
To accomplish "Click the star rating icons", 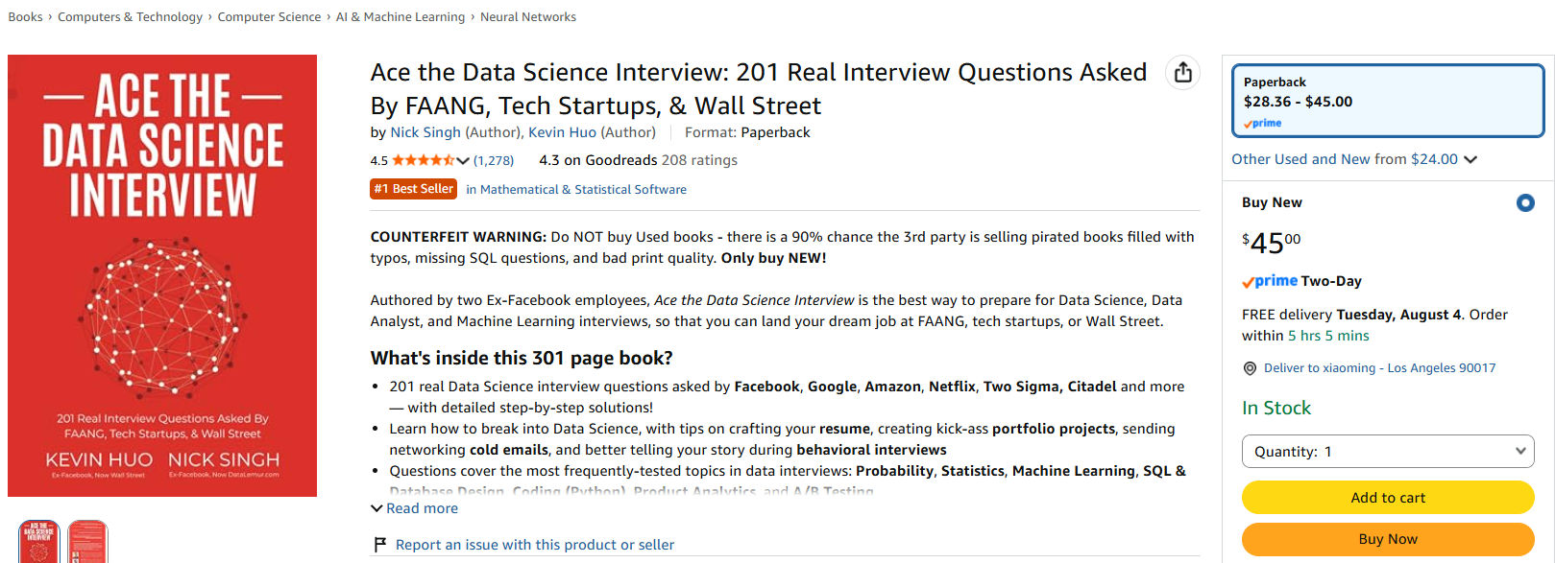I will pos(423,160).
